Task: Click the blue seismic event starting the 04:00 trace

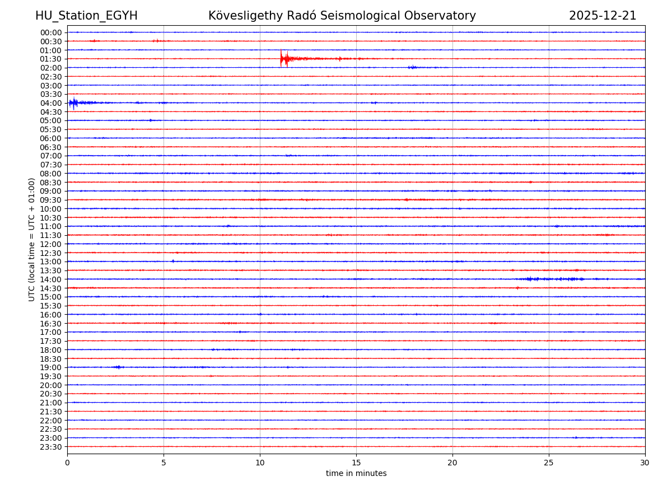Action: click(x=74, y=102)
